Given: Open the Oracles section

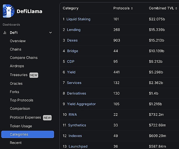Looking at the screenshot, I should [16, 84].
